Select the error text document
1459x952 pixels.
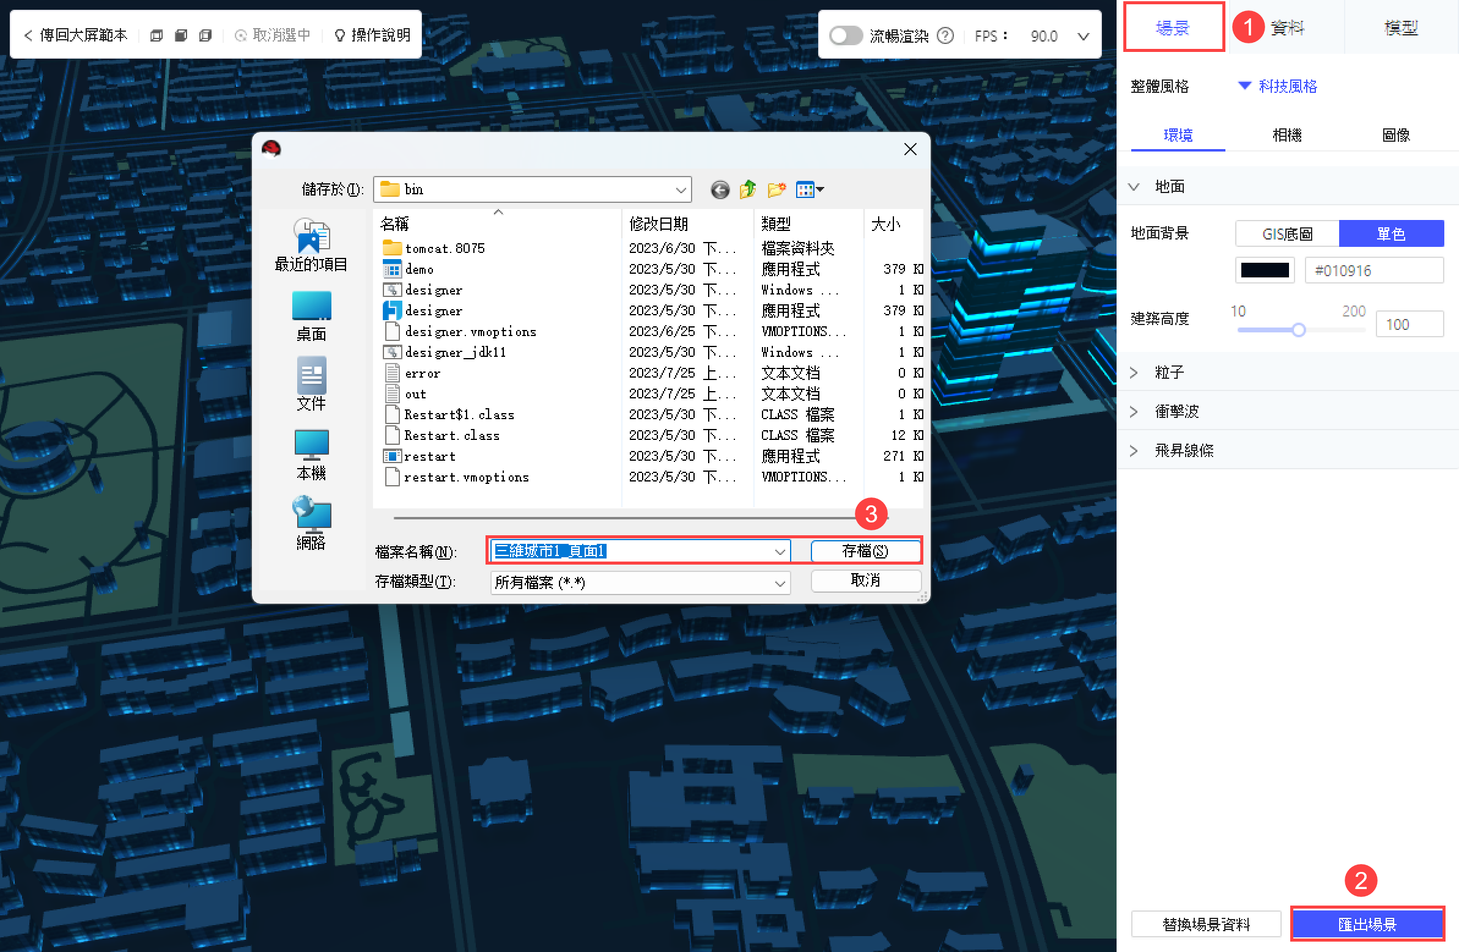(x=412, y=373)
